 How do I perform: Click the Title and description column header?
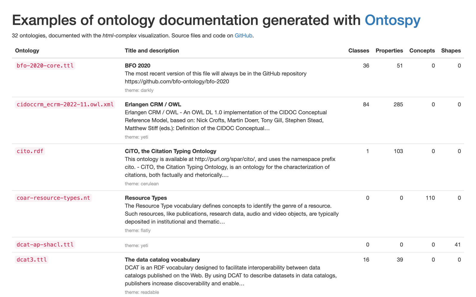coord(152,50)
